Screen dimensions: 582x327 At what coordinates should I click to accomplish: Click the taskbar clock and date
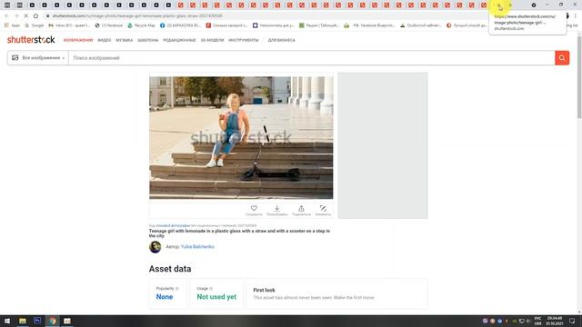[x=555, y=321]
